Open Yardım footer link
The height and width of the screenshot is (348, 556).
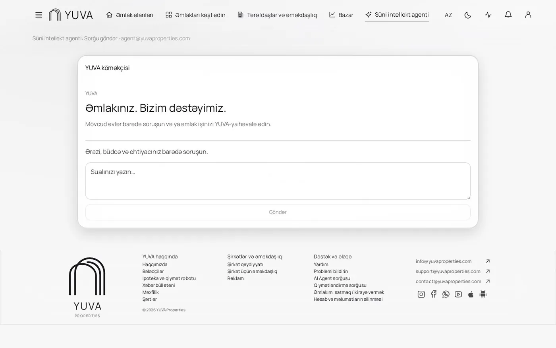321,264
